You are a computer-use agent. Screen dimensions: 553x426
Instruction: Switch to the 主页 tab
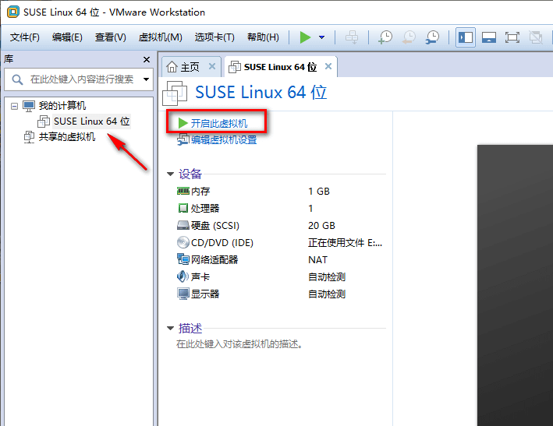coord(190,67)
